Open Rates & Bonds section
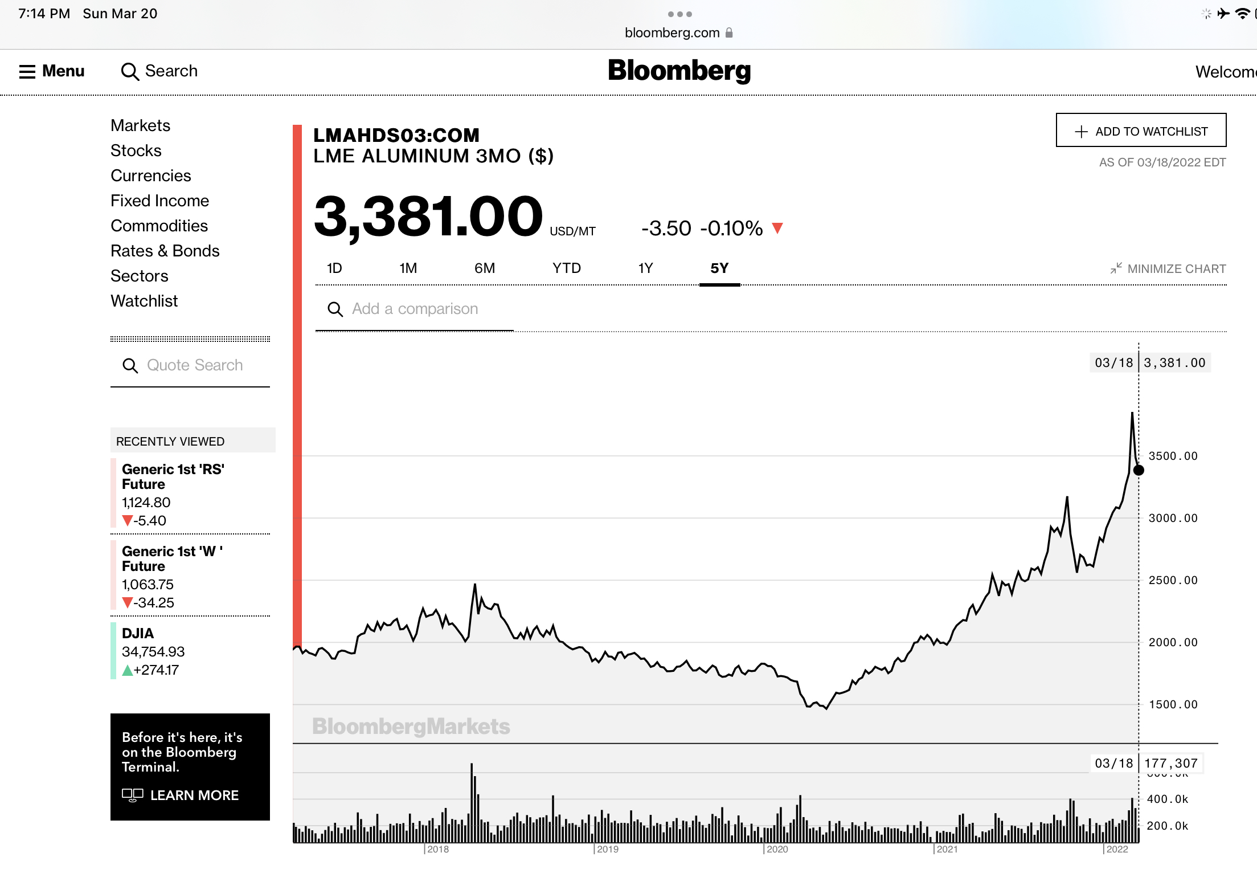 [x=165, y=251]
